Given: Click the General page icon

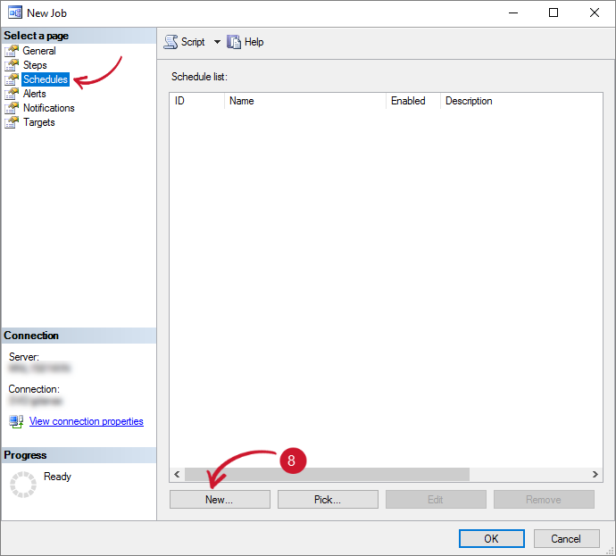Looking at the screenshot, I should pyautogui.click(x=12, y=51).
